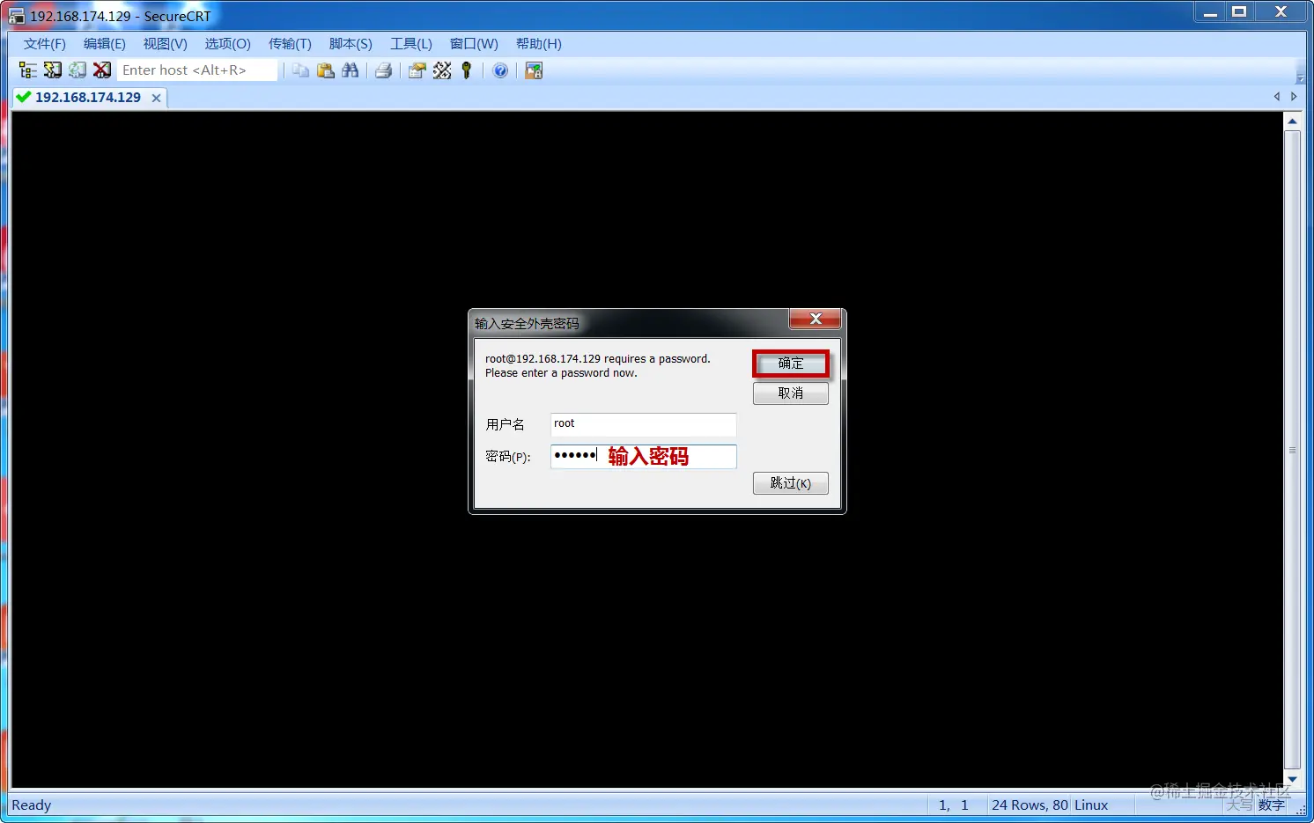Open the 帮助(H) menu

click(539, 44)
